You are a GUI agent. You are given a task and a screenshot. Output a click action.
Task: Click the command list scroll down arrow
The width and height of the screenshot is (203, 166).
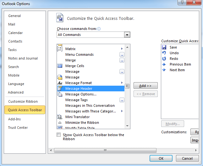(x=127, y=126)
